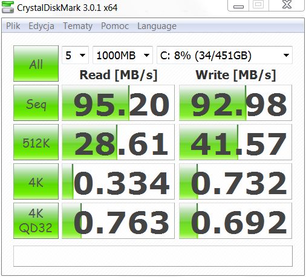This screenshot has height=277, width=306.
Task: Open the test size dropdown showing 1000MB
Action: [x=123, y=55]
